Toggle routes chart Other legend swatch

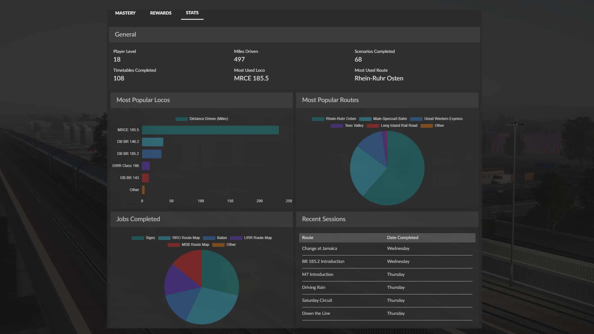click(427, 126)
